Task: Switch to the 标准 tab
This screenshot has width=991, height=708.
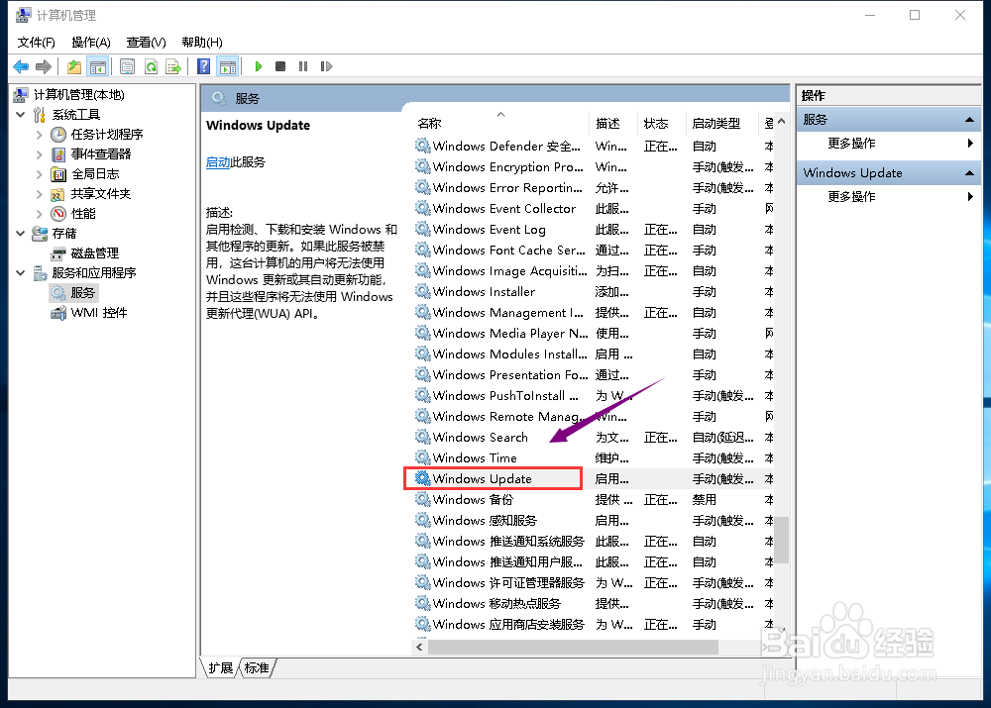Action: tap(257, 668)
